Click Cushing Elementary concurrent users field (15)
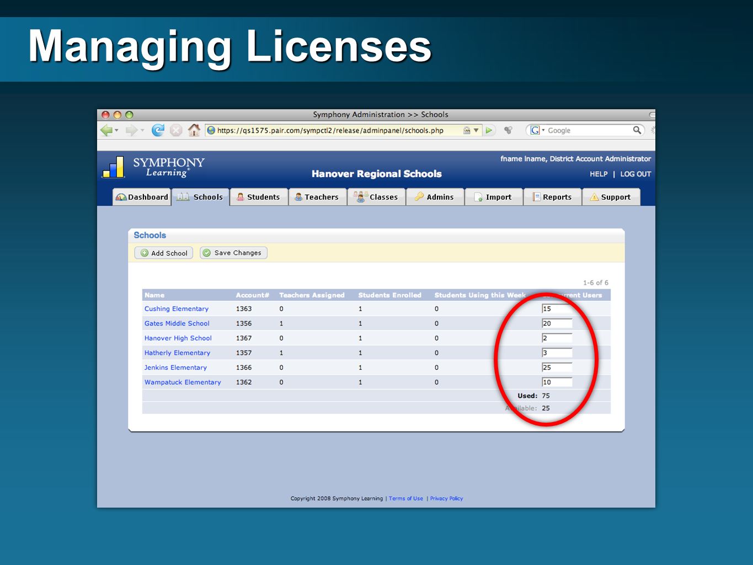This screenshot has width=753, height=565. pos(557,309)
